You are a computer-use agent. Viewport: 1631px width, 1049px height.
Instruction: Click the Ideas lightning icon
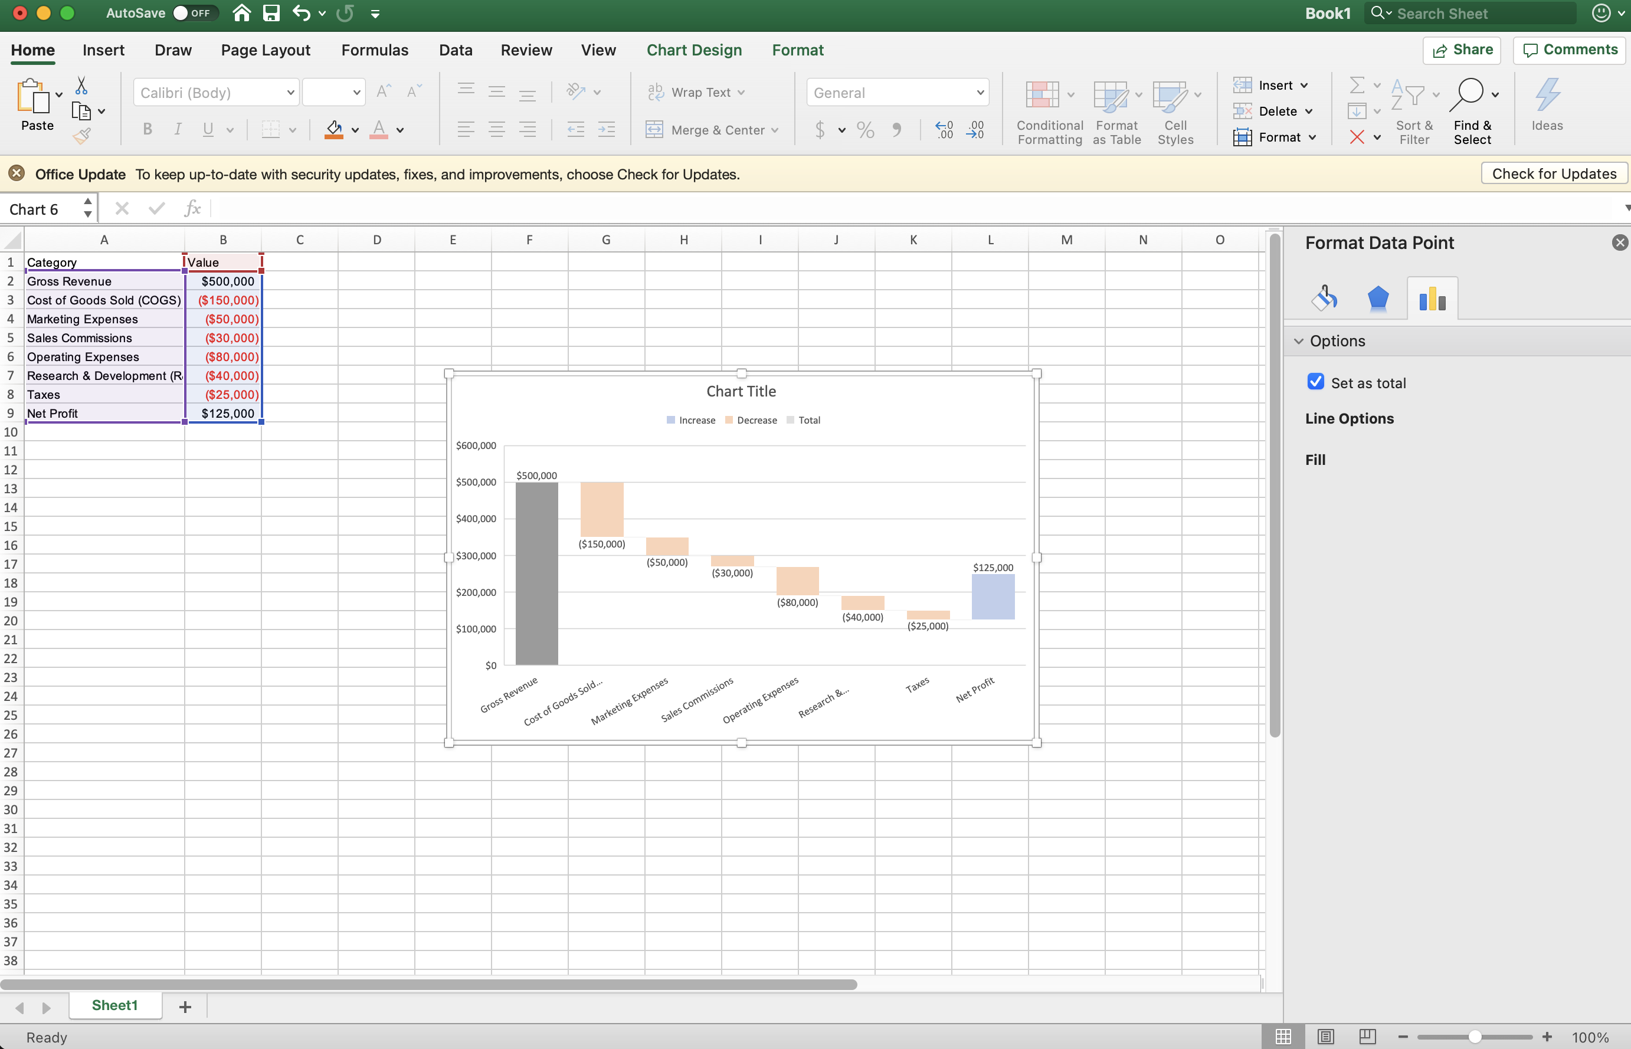pyautogui.click(x=1547, y=96)
